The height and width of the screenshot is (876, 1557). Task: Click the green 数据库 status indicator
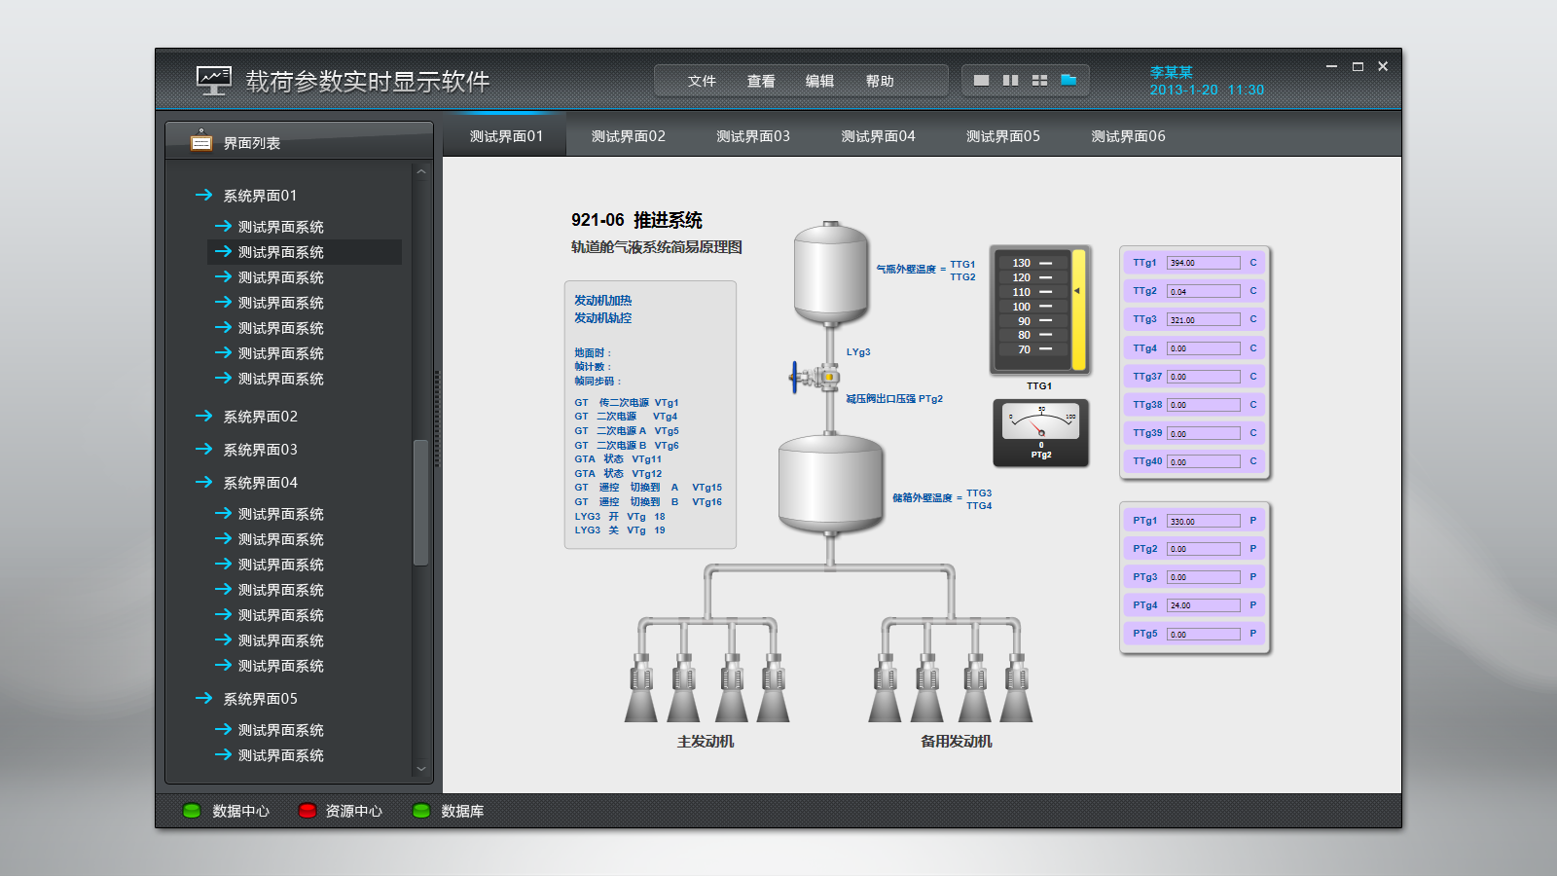(x=421, y=810)
